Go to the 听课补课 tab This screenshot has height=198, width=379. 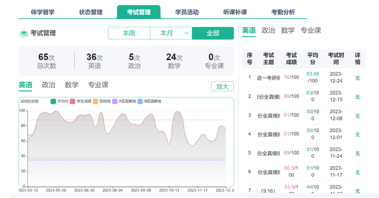click(235, 12)
